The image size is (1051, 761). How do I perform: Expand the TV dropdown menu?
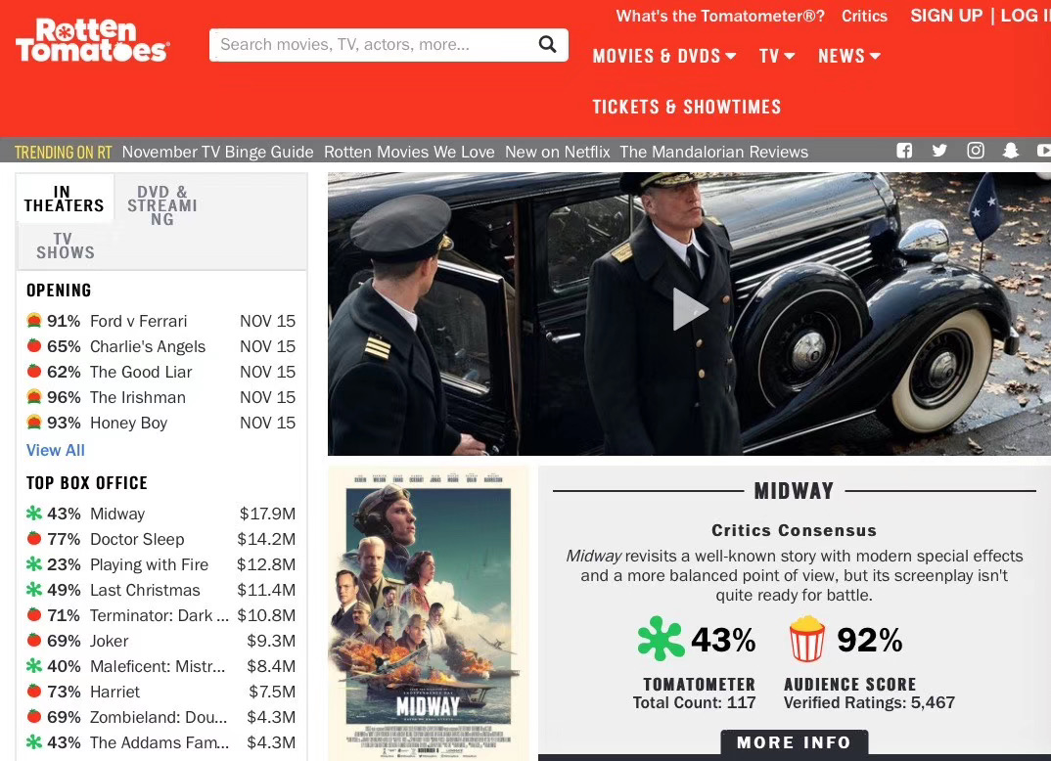777,56
